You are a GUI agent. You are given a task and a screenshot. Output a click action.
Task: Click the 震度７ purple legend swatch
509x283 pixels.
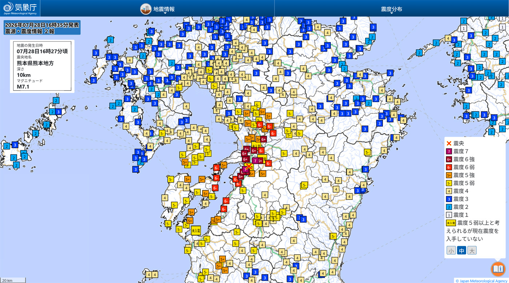[449, 151]
